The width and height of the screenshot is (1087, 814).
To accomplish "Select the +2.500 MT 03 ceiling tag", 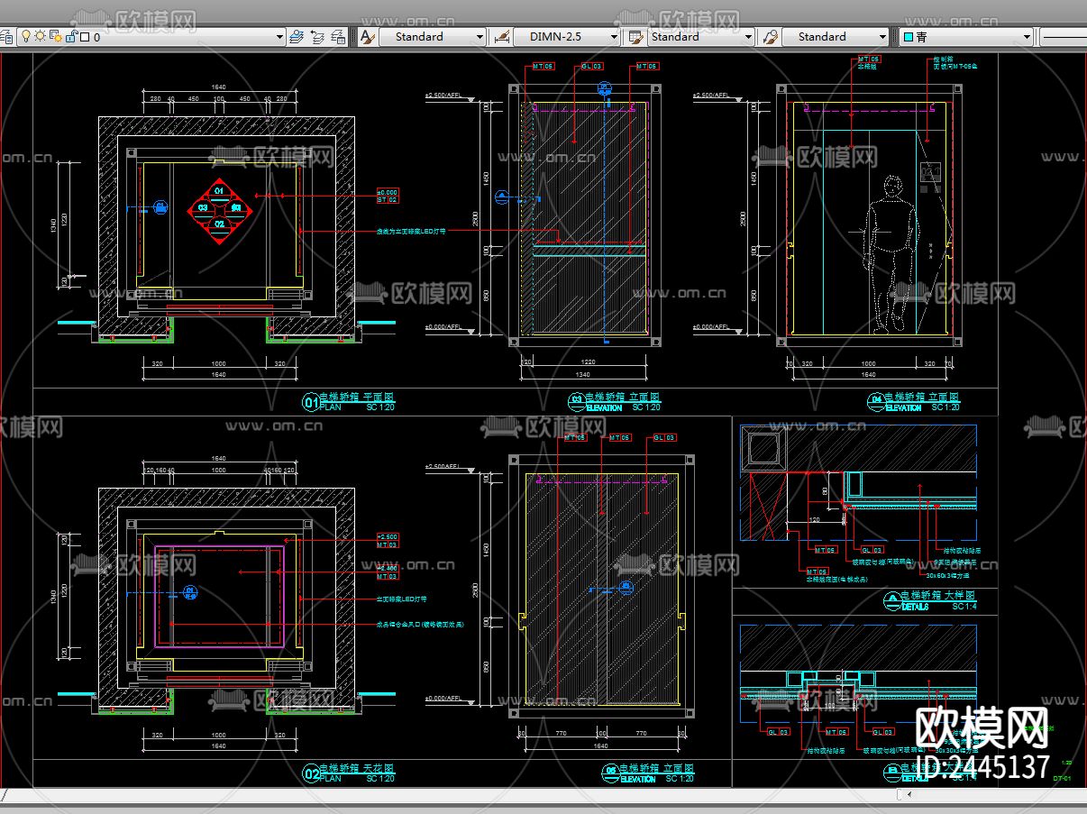I will click(387, 541).
